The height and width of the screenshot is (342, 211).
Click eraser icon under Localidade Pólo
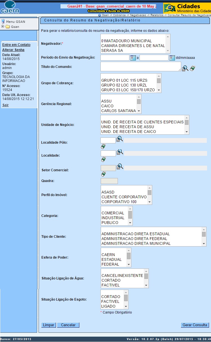[103, 146]
